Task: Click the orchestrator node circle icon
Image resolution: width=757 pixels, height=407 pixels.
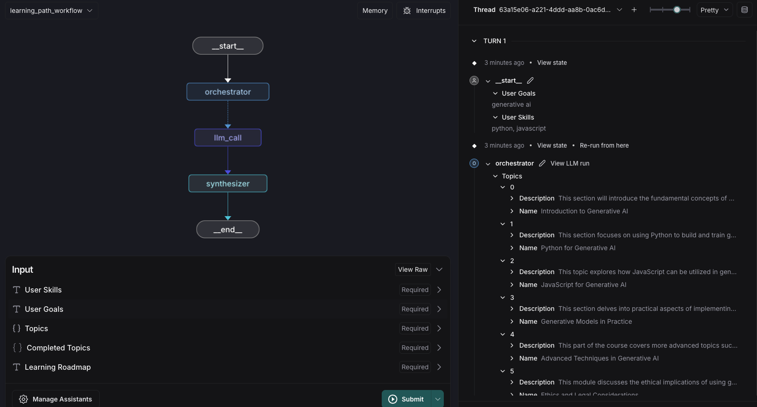Action: (474, 163)
